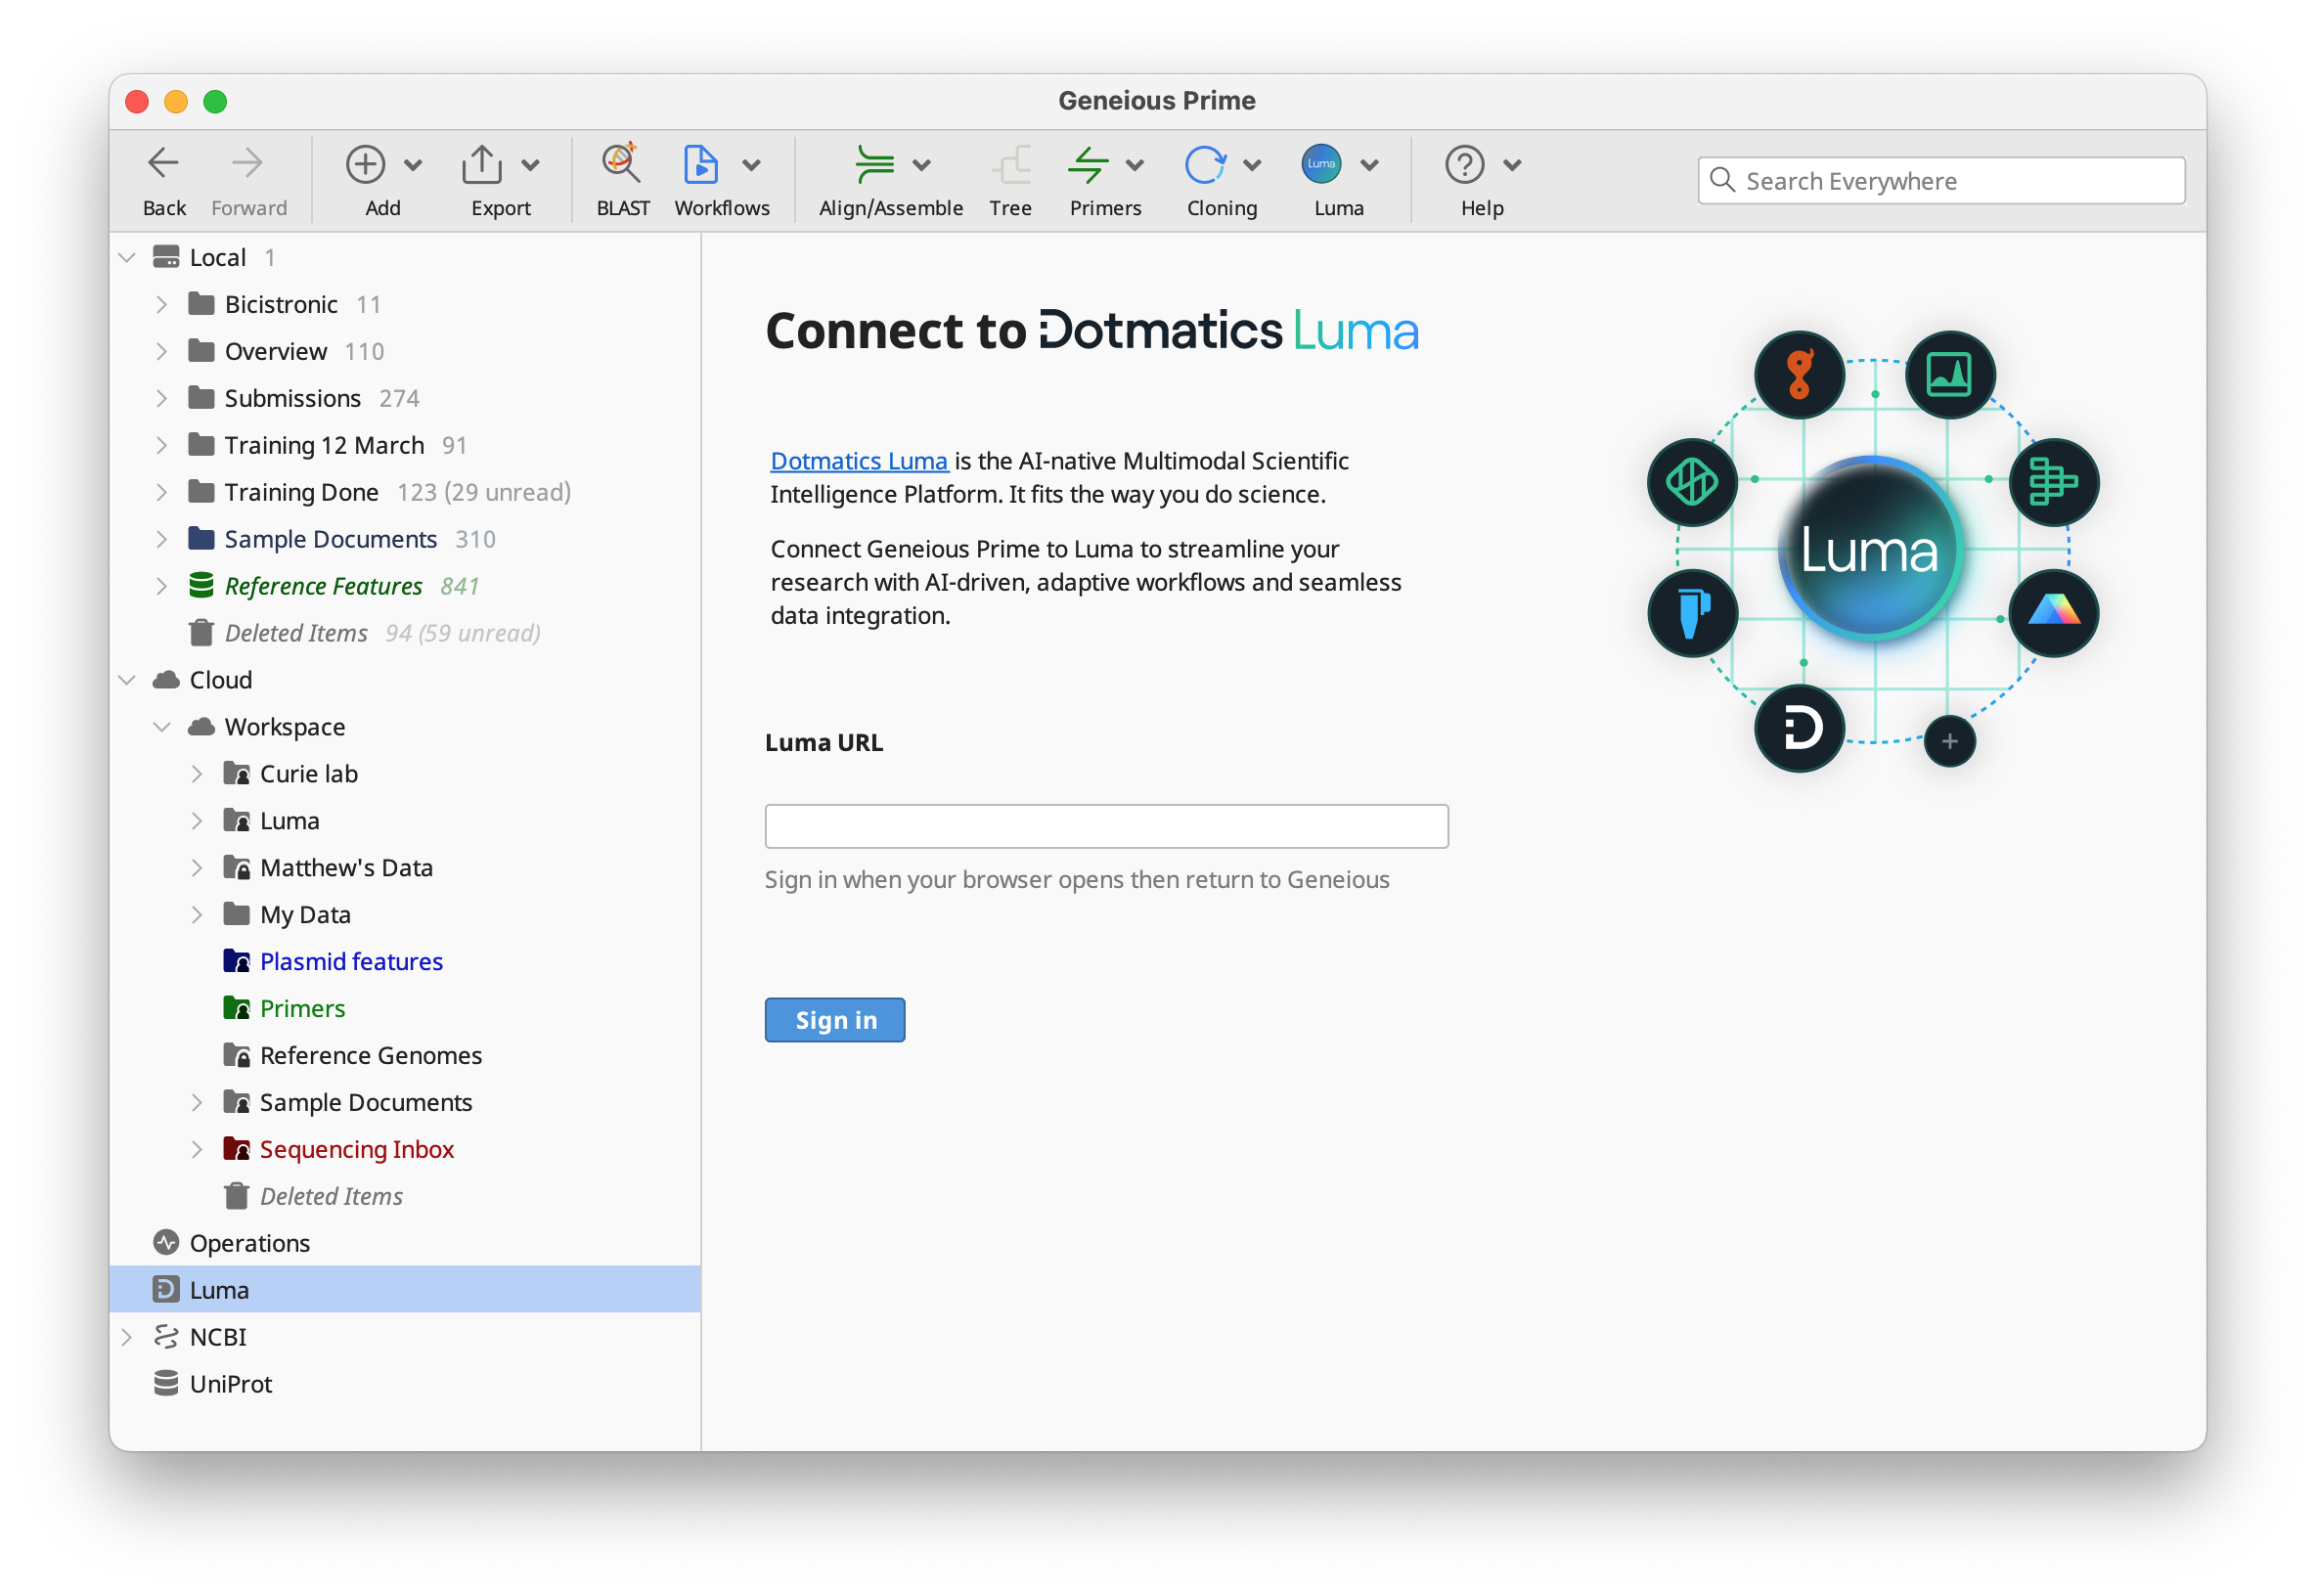
Task: Click the BLAST toolbar icon
Action: pyautogui.click(x=621, y=165)
